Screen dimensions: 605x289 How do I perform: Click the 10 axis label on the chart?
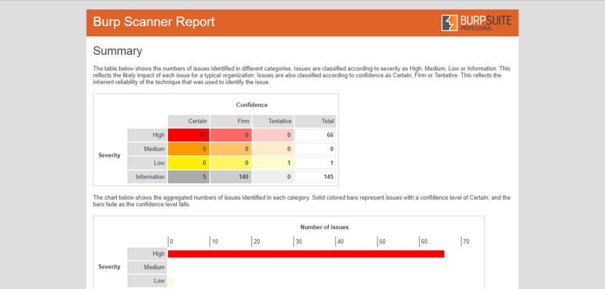[x=215, y=241]
